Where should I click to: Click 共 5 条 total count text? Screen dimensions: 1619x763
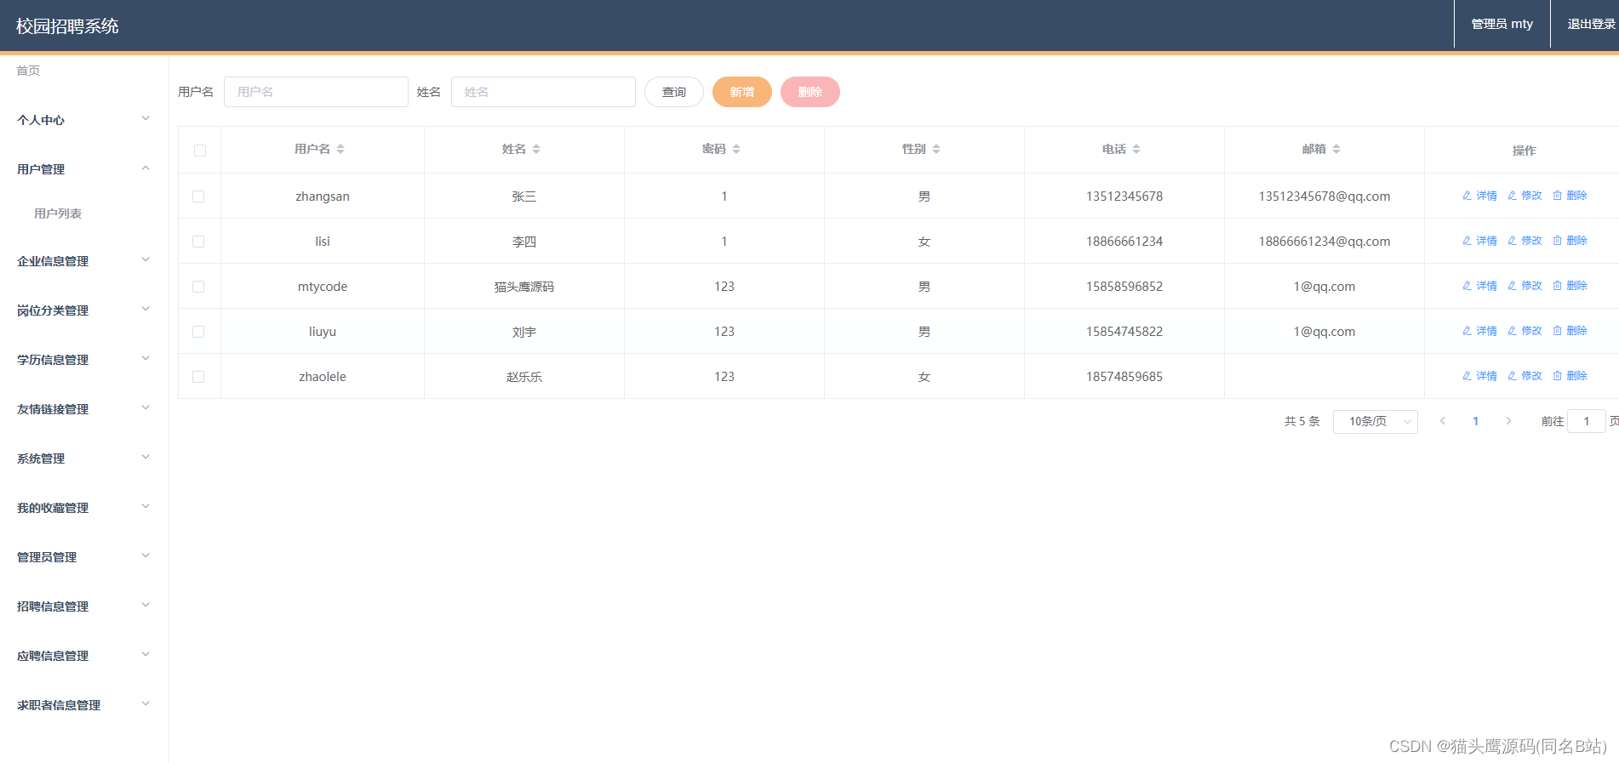(x=1301, y=421)
